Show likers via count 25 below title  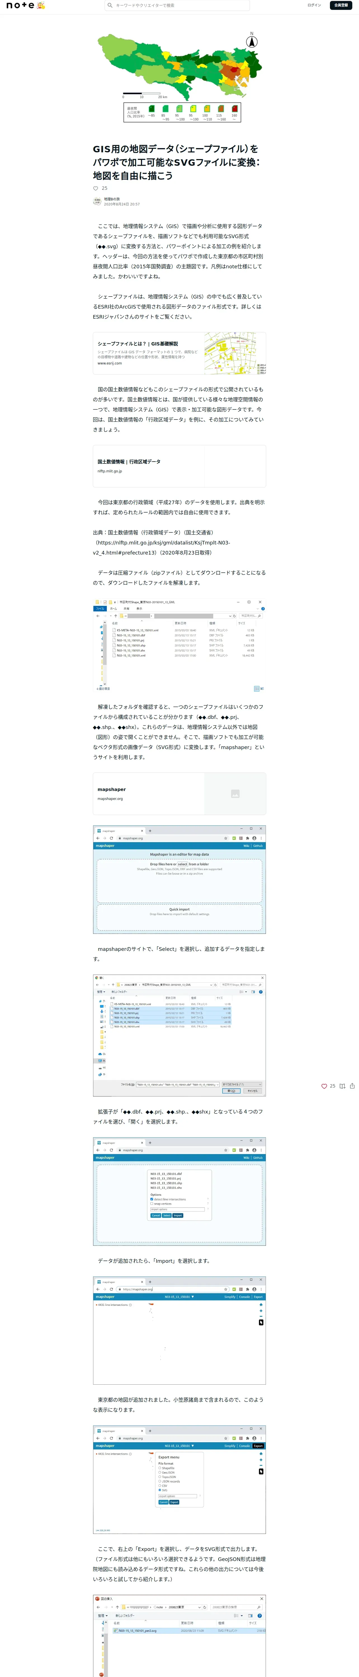[x=104, y=188]
